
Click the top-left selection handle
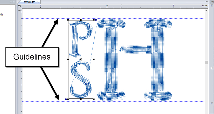point(68,20)
